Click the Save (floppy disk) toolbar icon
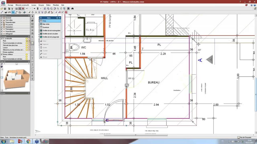This screenshot has height=144, width=257. (x=5, y=8)
